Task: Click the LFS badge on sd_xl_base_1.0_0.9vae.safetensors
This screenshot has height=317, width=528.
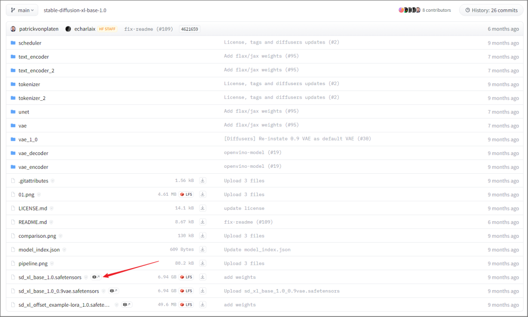Action: click(186, 291)
